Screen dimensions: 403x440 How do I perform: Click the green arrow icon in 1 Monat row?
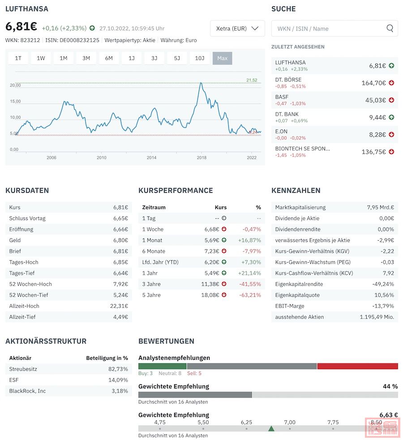pyautogui.click(x=224, y=240)
